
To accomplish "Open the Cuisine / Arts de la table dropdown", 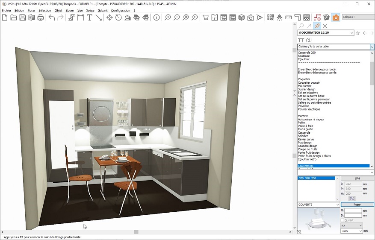I will tap(372, 47).
